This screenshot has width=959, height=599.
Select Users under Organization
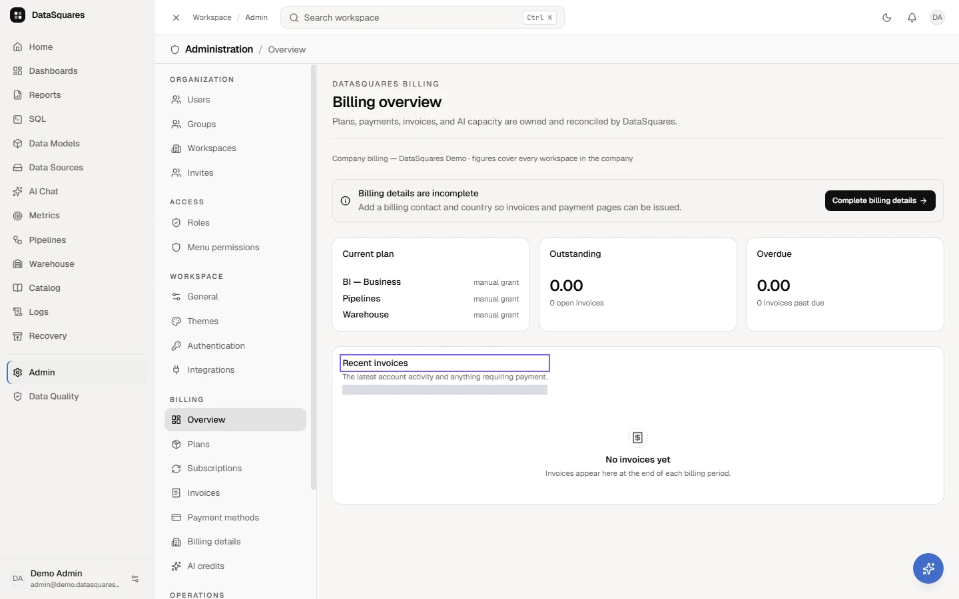tap(235, 100)
